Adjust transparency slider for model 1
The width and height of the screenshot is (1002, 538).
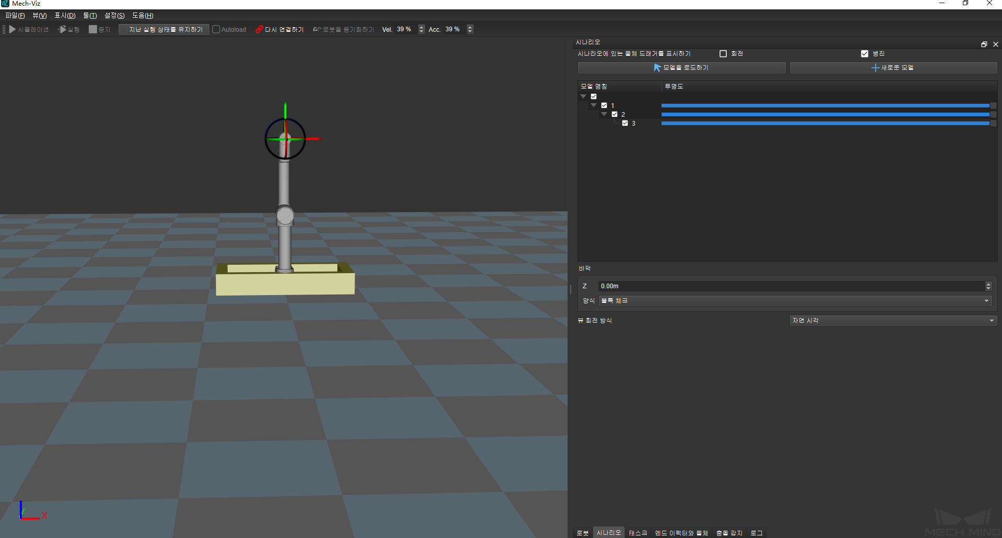coord(829,106)
